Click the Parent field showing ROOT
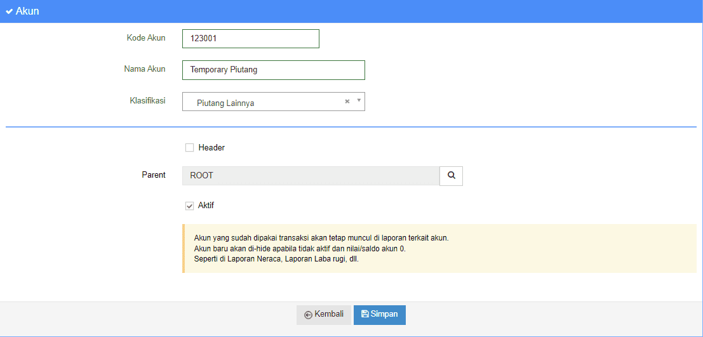The width and height of the screenshot is (703, 337). pos(311,176)
